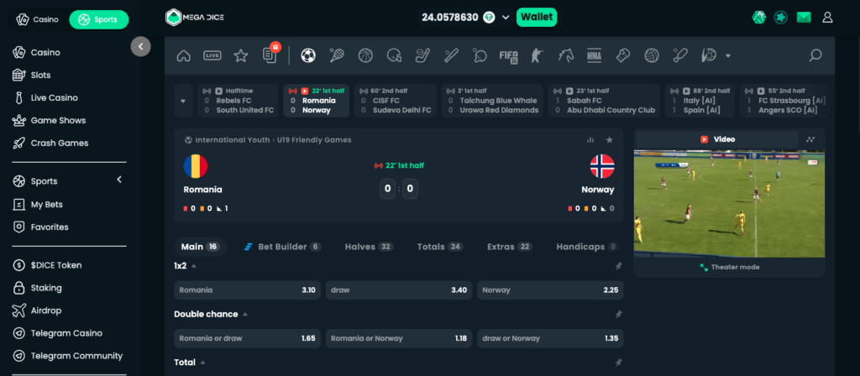Collapse the Double chance market section
Image resolution: width=860 pixels, height=376 pixels.
(244, 314)
